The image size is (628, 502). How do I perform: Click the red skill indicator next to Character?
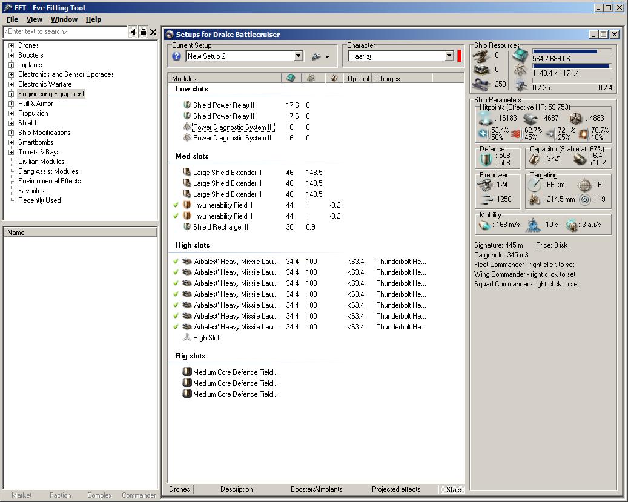coord(460,56)
